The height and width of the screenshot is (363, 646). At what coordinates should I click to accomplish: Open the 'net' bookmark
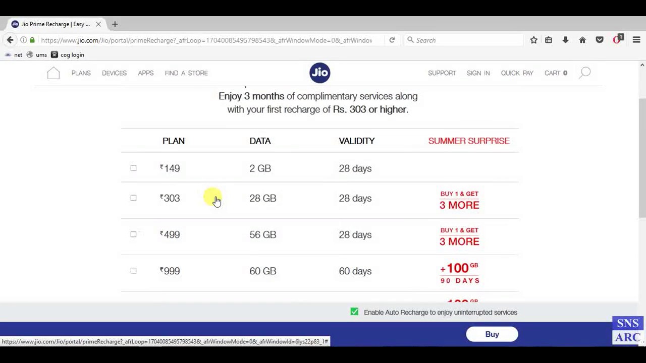[14, 54]
